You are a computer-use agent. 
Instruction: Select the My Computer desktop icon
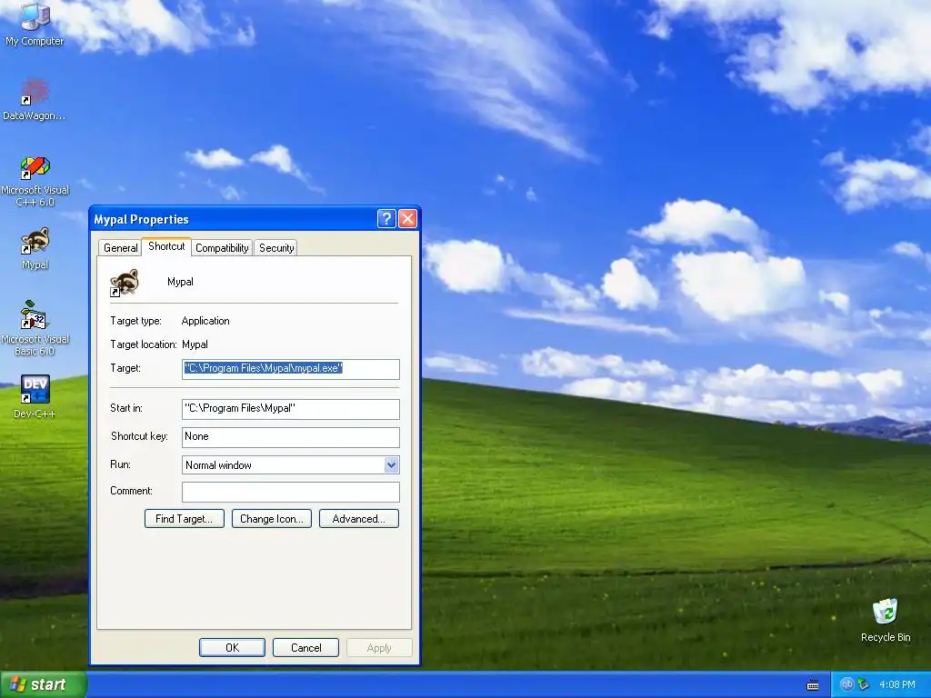35,24
